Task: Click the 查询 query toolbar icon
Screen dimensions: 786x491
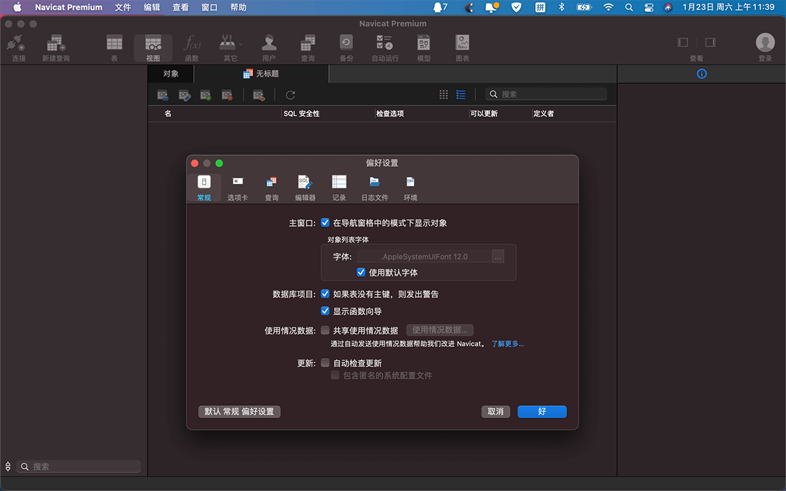Action: pyautogui.click(x=308, y=43)
